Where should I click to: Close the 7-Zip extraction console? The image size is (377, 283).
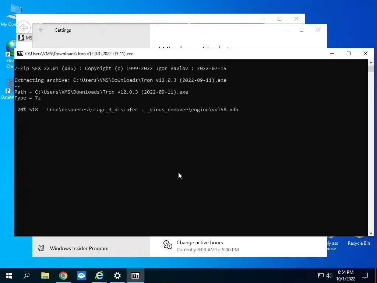click(x=366, y=53)
